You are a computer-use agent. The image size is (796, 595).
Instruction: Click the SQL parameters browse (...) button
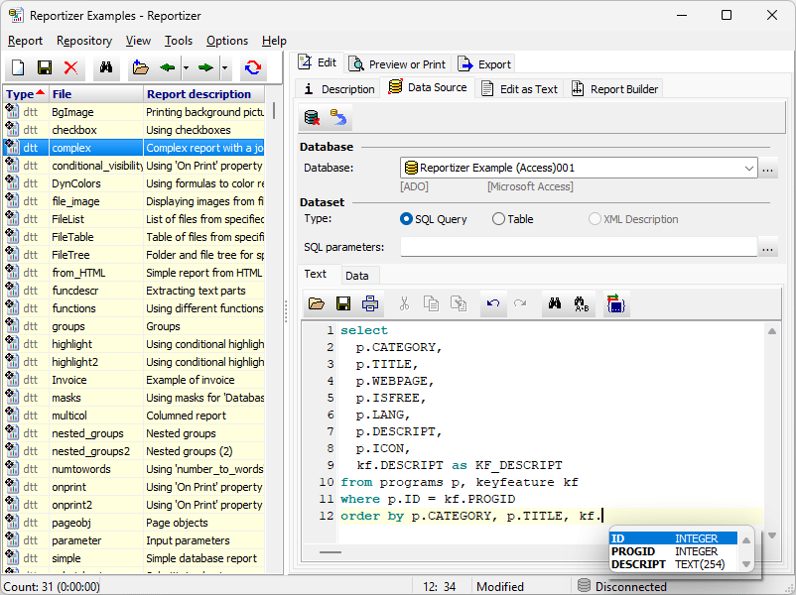(x=766, y=246)
